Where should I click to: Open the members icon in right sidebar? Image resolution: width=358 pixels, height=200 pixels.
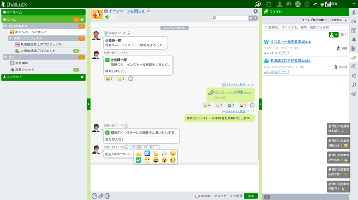pos(354,13)
